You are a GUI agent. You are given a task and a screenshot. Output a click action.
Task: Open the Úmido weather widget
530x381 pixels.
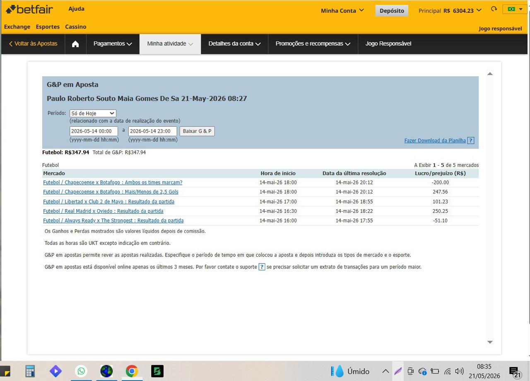click(x=350, y=371)
